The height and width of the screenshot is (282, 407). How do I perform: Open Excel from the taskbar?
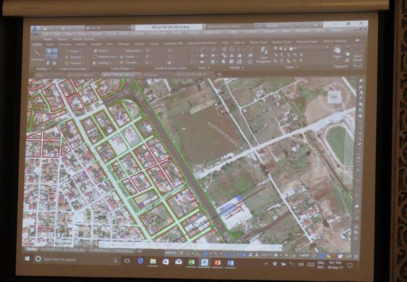pyautogui.click(x=192, y=263)
